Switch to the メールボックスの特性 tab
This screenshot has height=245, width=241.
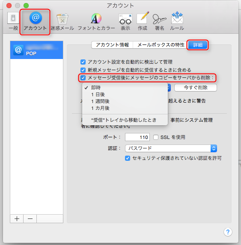point(161,45)
